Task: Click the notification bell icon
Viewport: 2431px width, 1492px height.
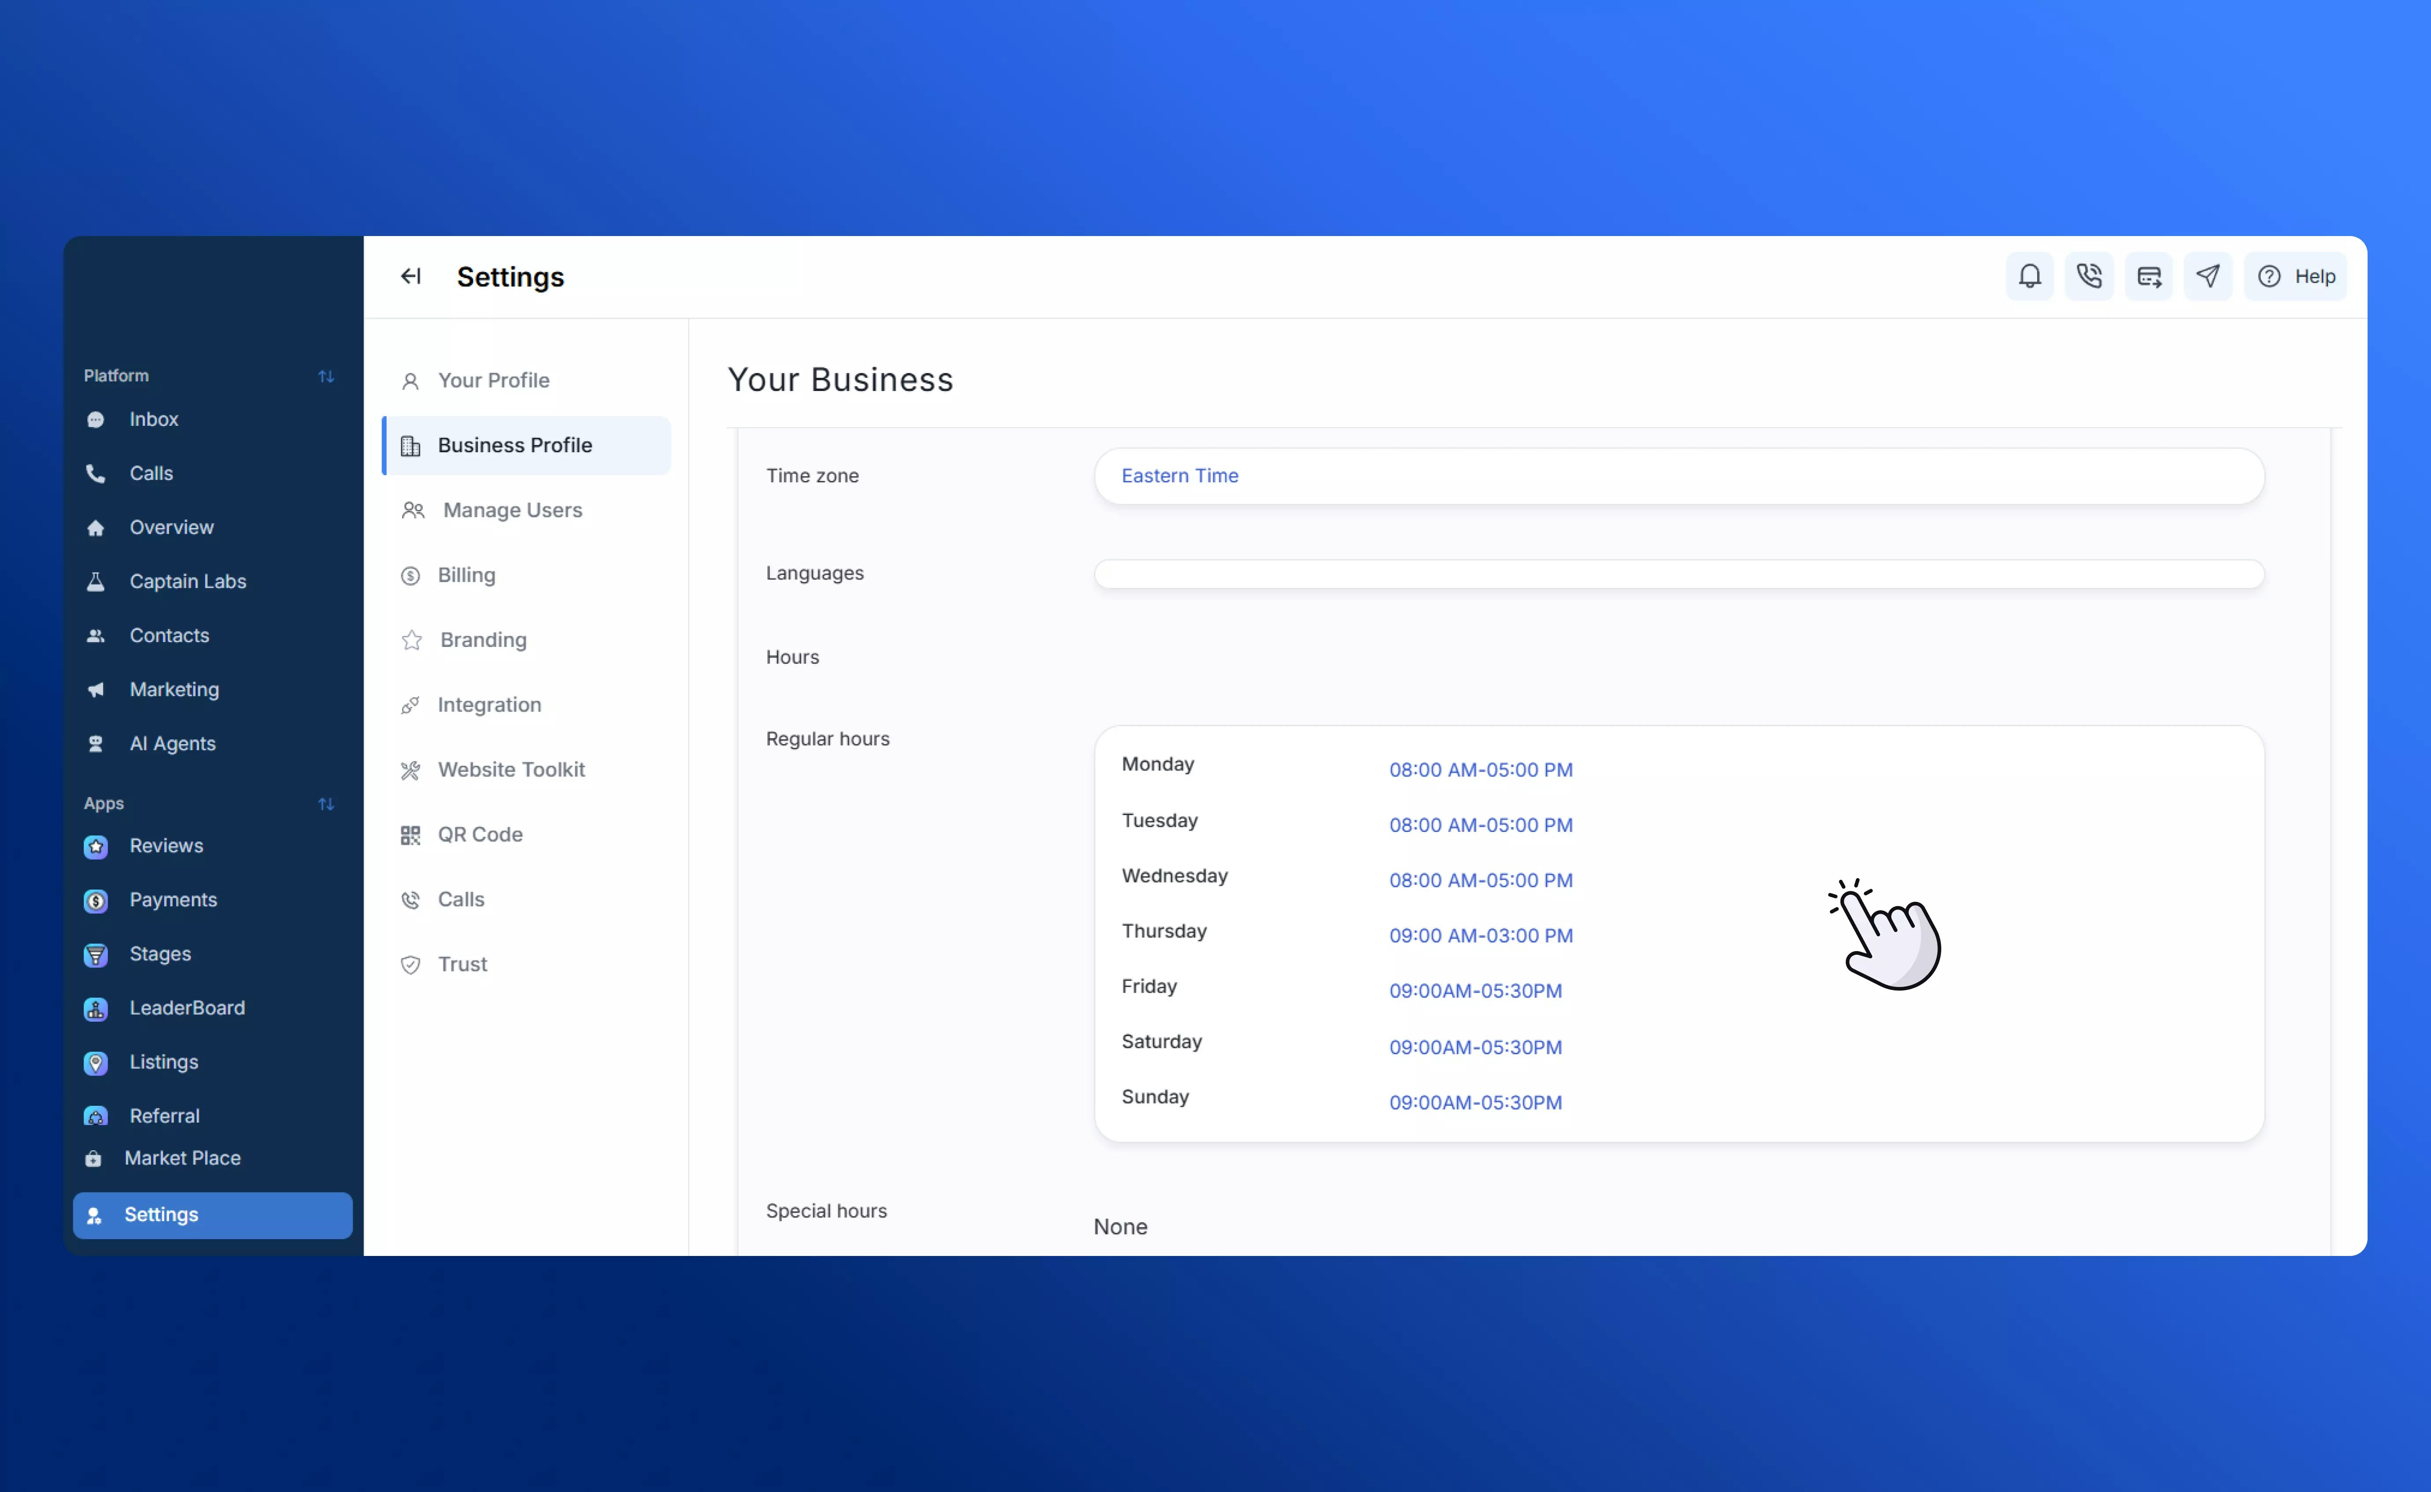Action: 2029,276
